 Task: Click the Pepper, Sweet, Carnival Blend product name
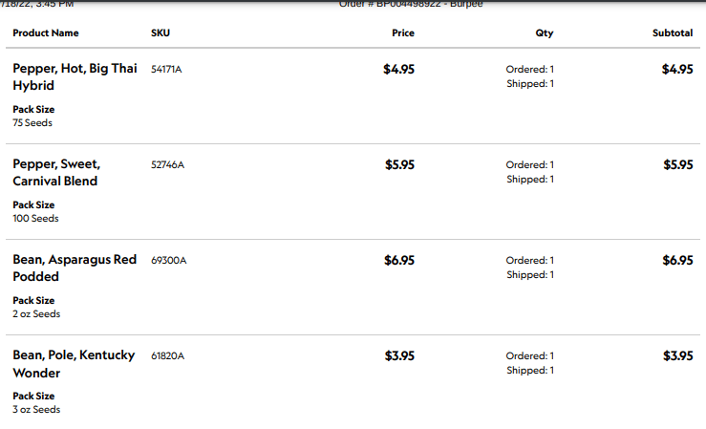[55, 173]
